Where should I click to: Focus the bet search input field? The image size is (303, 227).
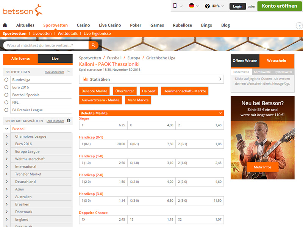(x=46, y=45)
